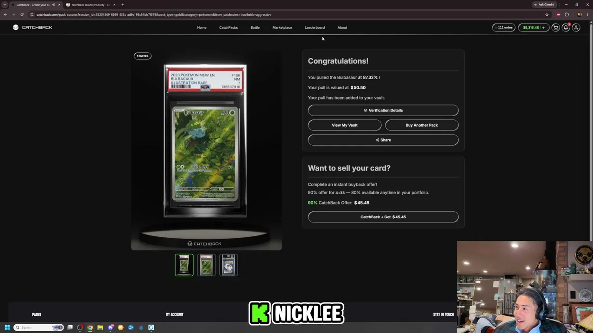Select the first card thumbnail

click(x=184, y=265)
